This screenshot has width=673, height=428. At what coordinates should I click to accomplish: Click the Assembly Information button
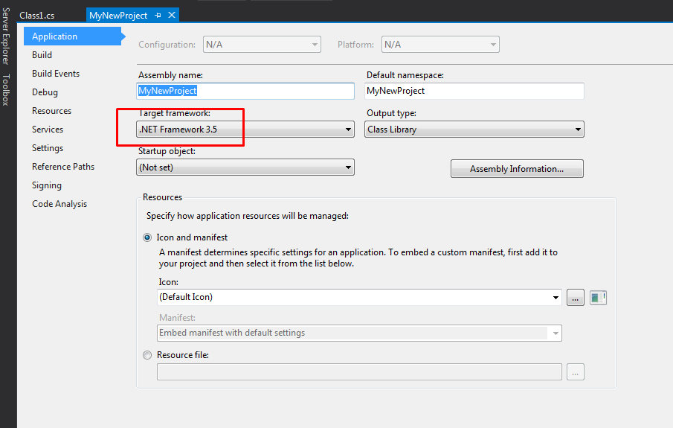(x=517, y=168)
